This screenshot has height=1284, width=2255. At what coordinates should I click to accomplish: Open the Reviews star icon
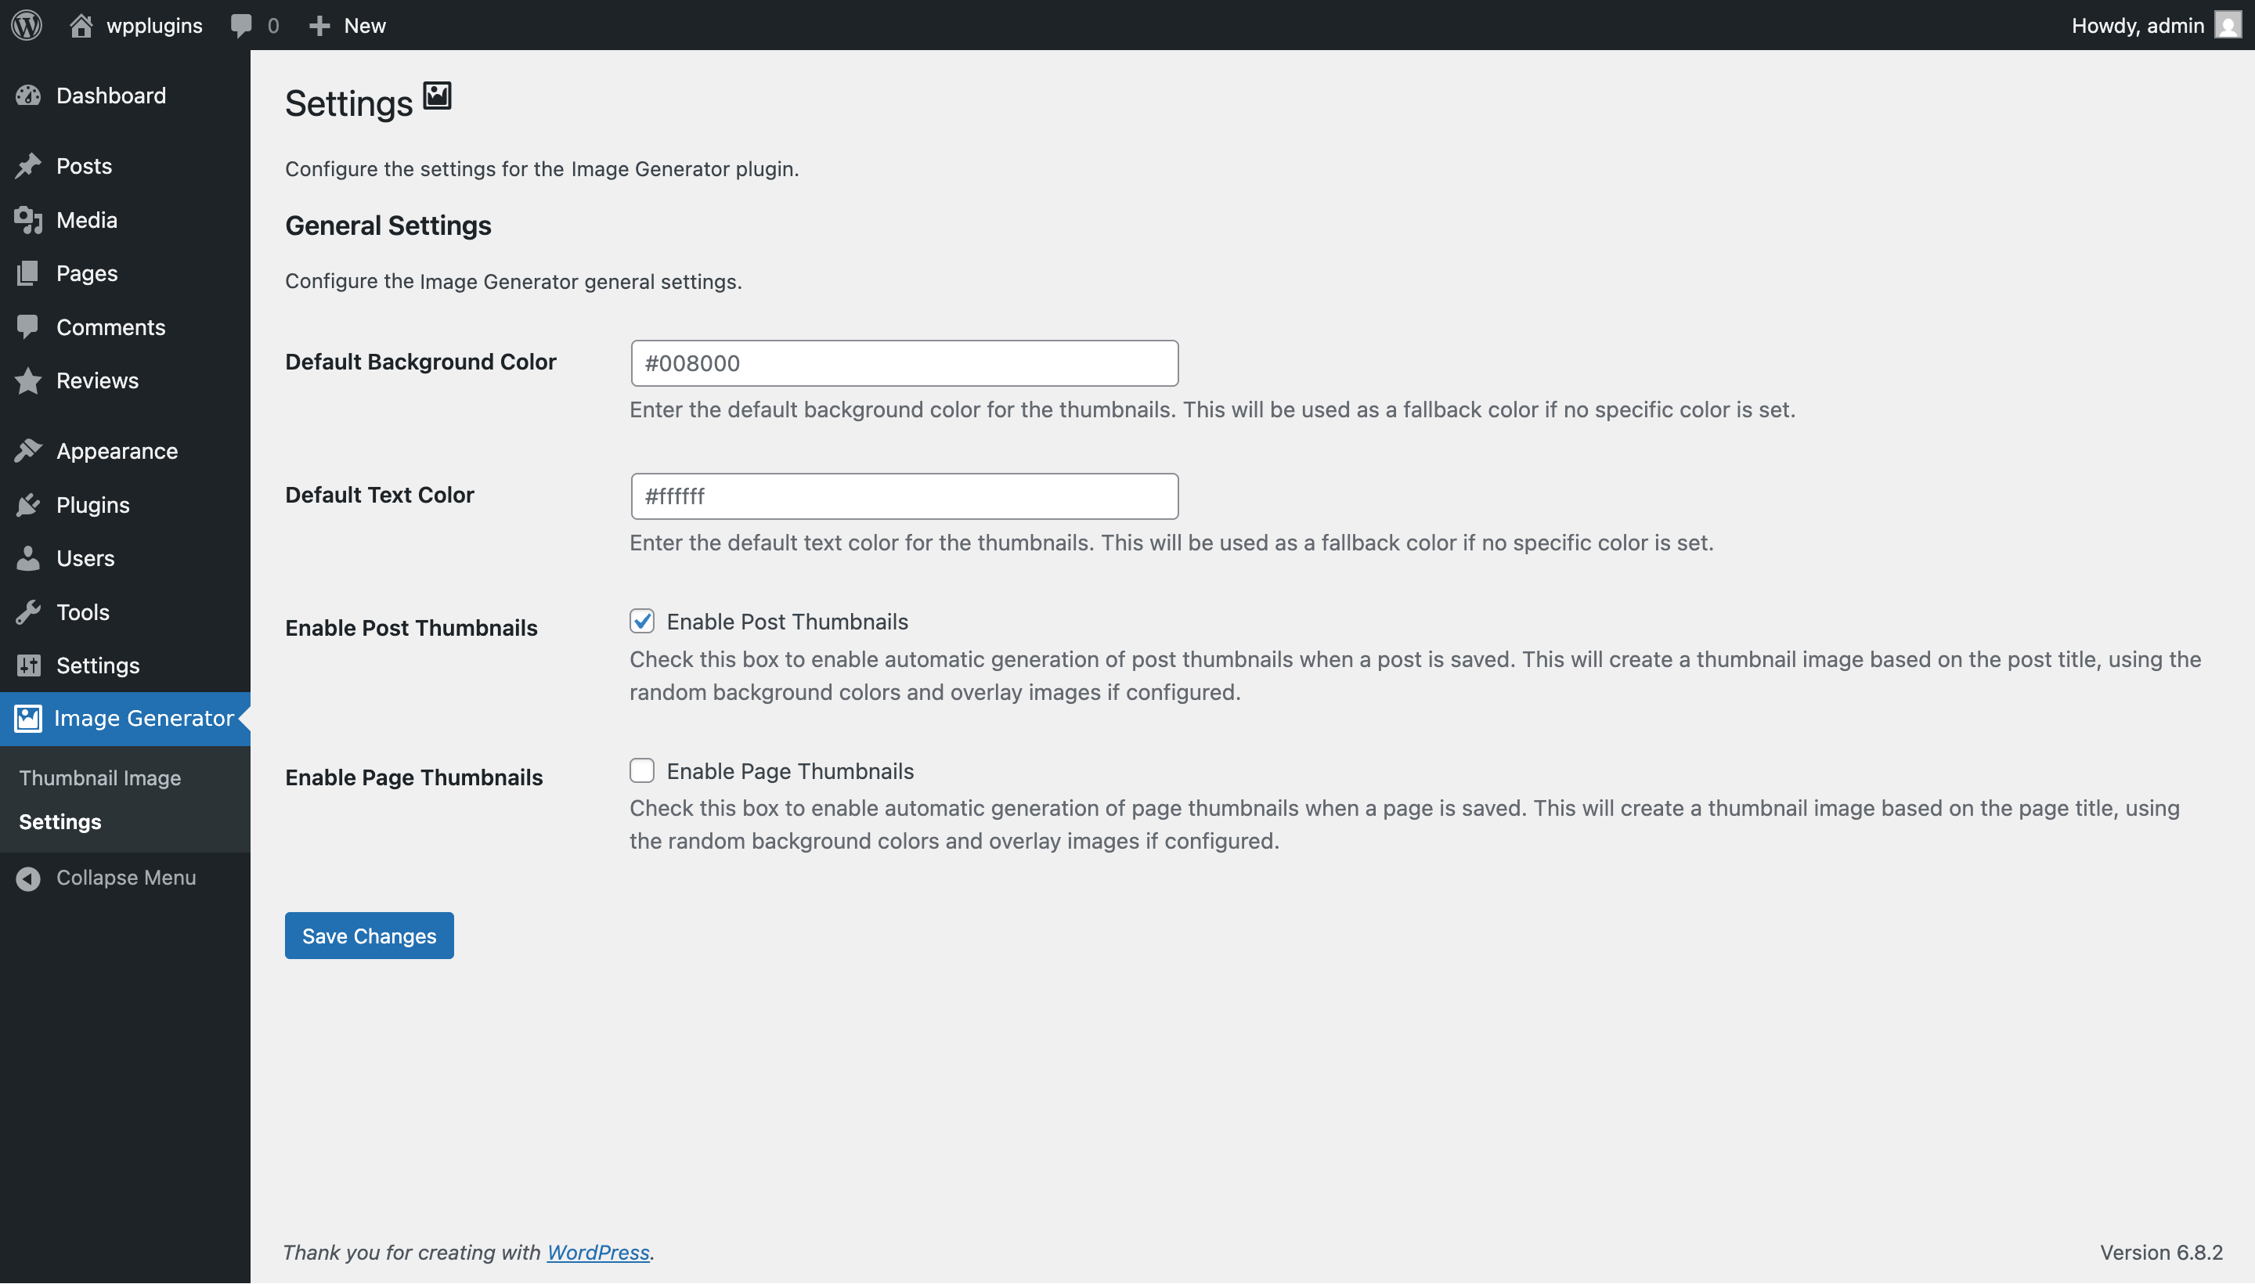pos(29,380)
